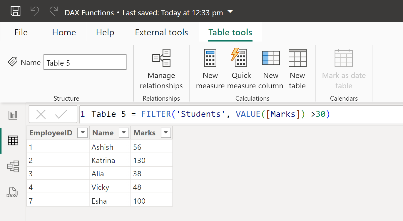
Task: Select Data view in the sidebar
Action: tap(12, 141)
